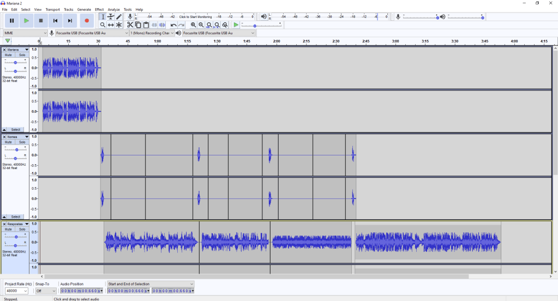The height and width of the screenshot is (301, 558).
Task: Select the Draw pencil tool
Action: [x=119, y=17]
